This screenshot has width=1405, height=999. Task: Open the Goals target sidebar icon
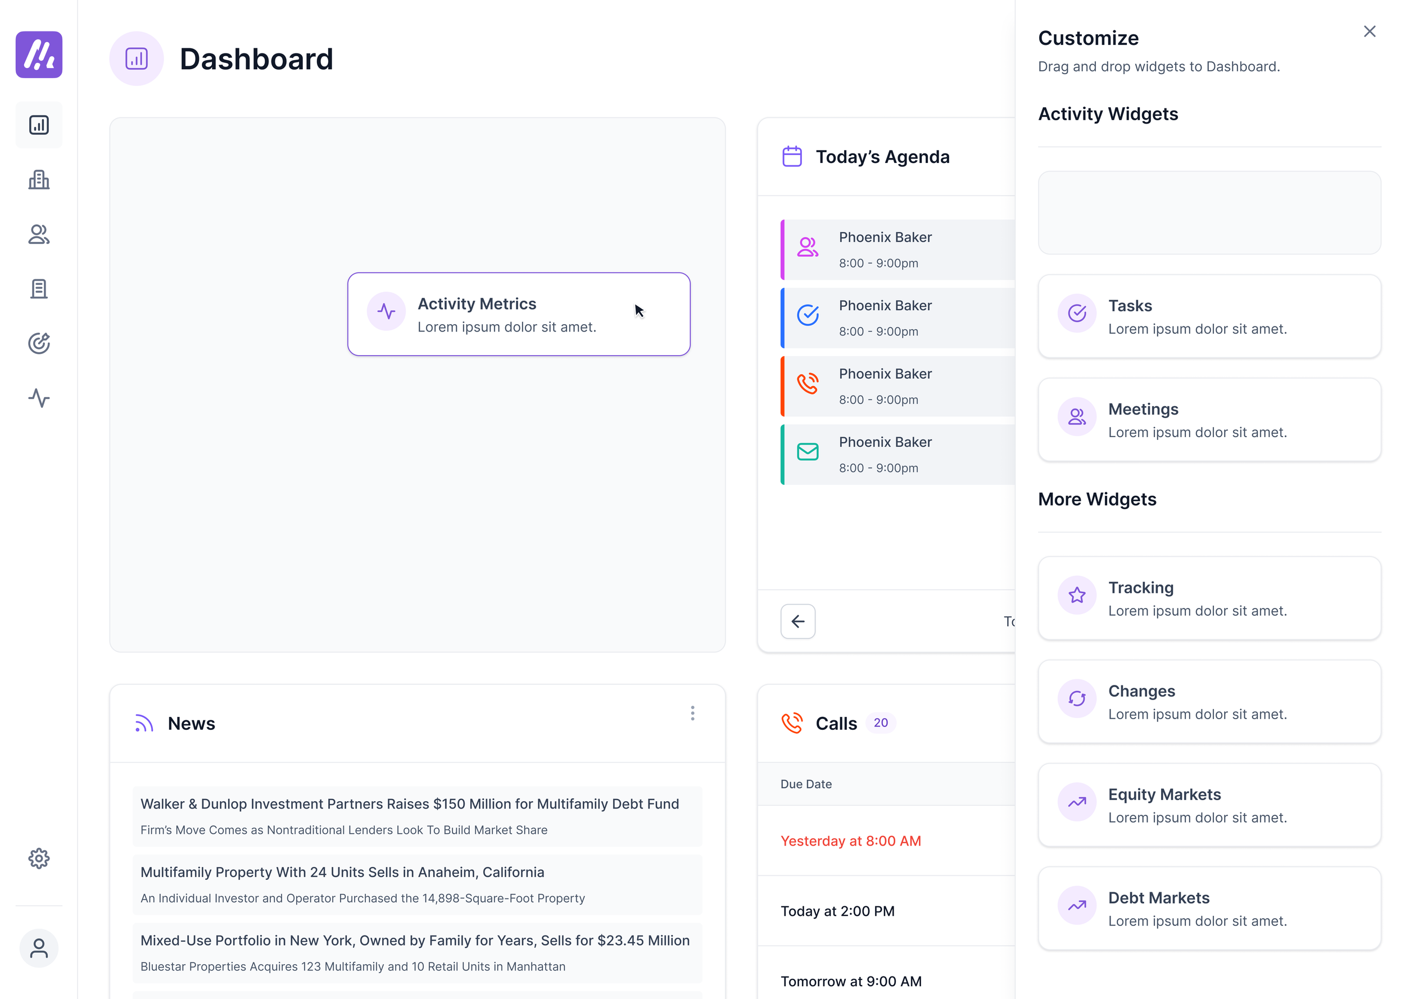(39, 343)
